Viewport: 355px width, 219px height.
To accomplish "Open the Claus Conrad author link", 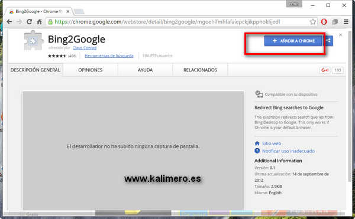I will pos(85,48).
